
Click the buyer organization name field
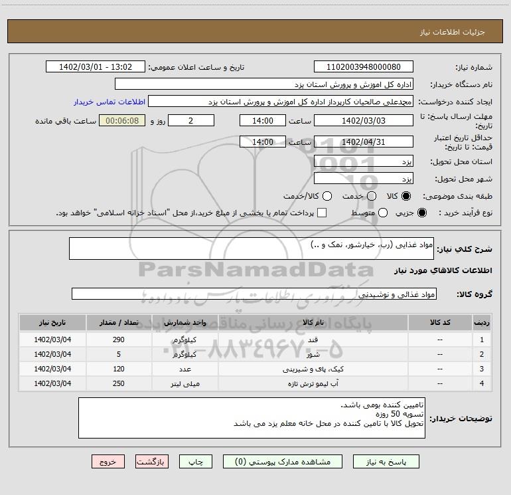point(264,84)
